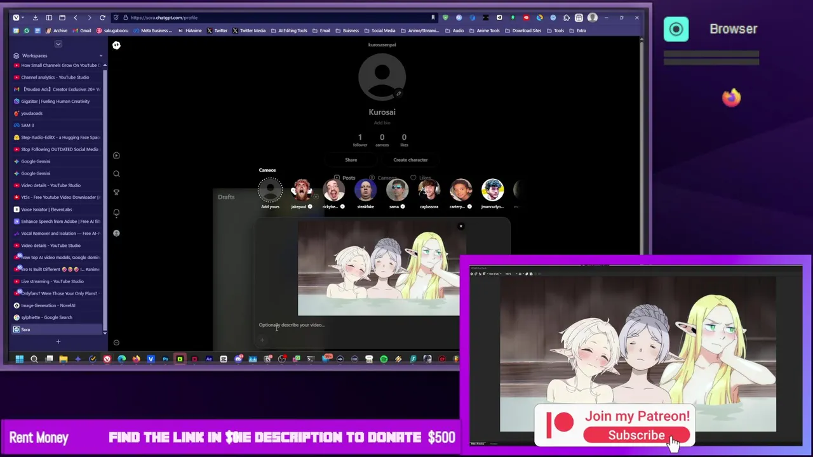Viewport: 813px width, 457px height.
Task: Click the Create character button
Action: pyautogui.click(x=410, y=160)
